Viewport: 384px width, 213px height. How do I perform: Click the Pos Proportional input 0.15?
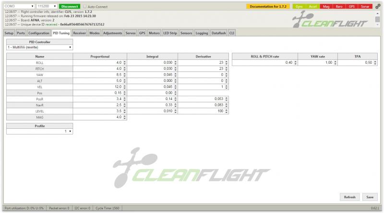(x=100, y=93)
